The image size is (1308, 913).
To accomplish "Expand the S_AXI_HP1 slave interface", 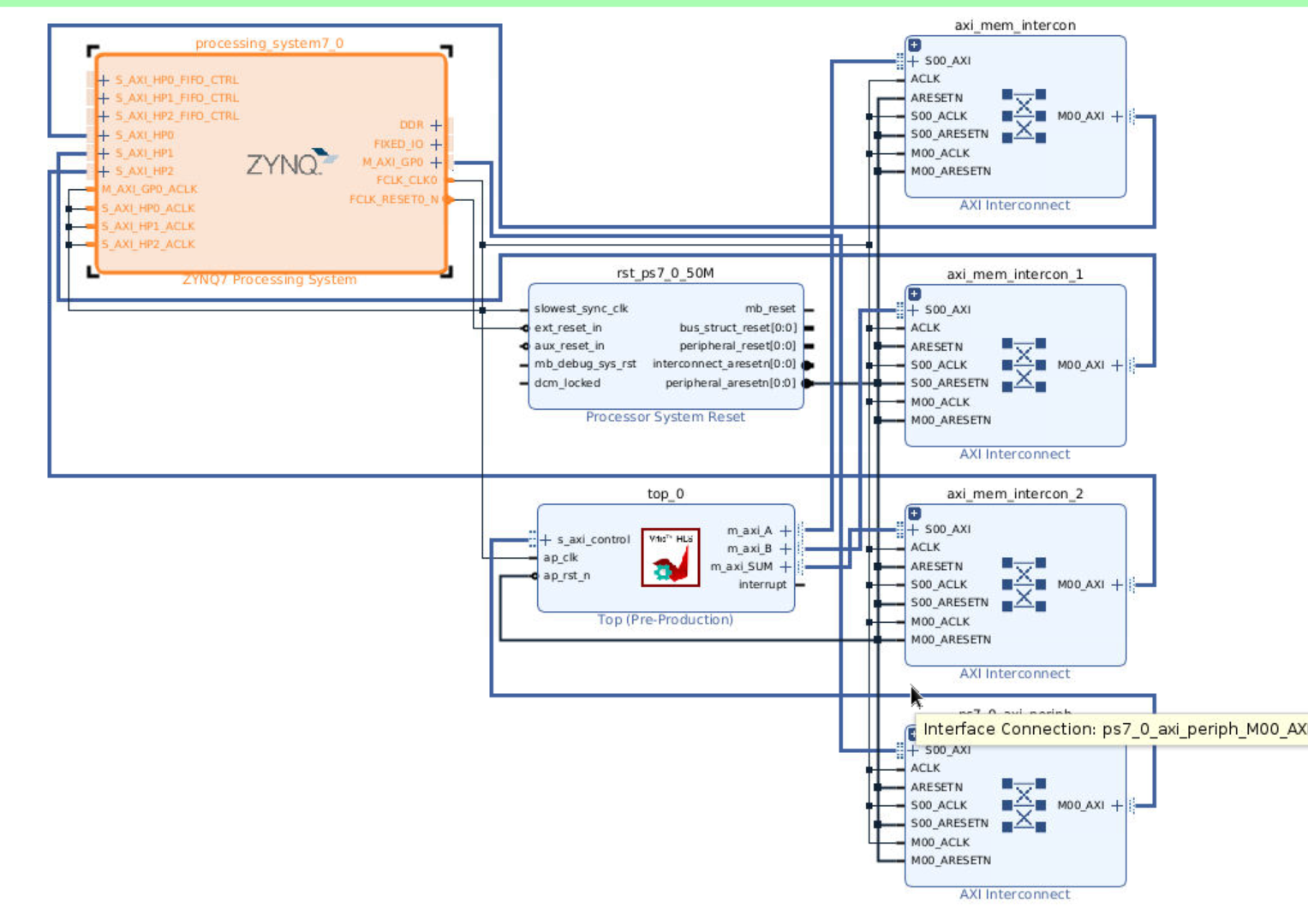I will [104, 153].
